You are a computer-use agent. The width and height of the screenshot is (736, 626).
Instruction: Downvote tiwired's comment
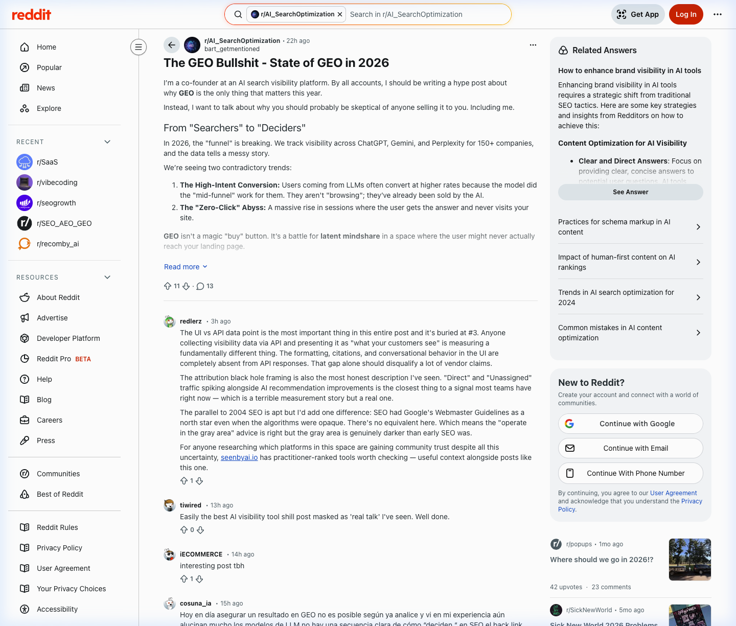pyautogui.click(x=200, y=530)
